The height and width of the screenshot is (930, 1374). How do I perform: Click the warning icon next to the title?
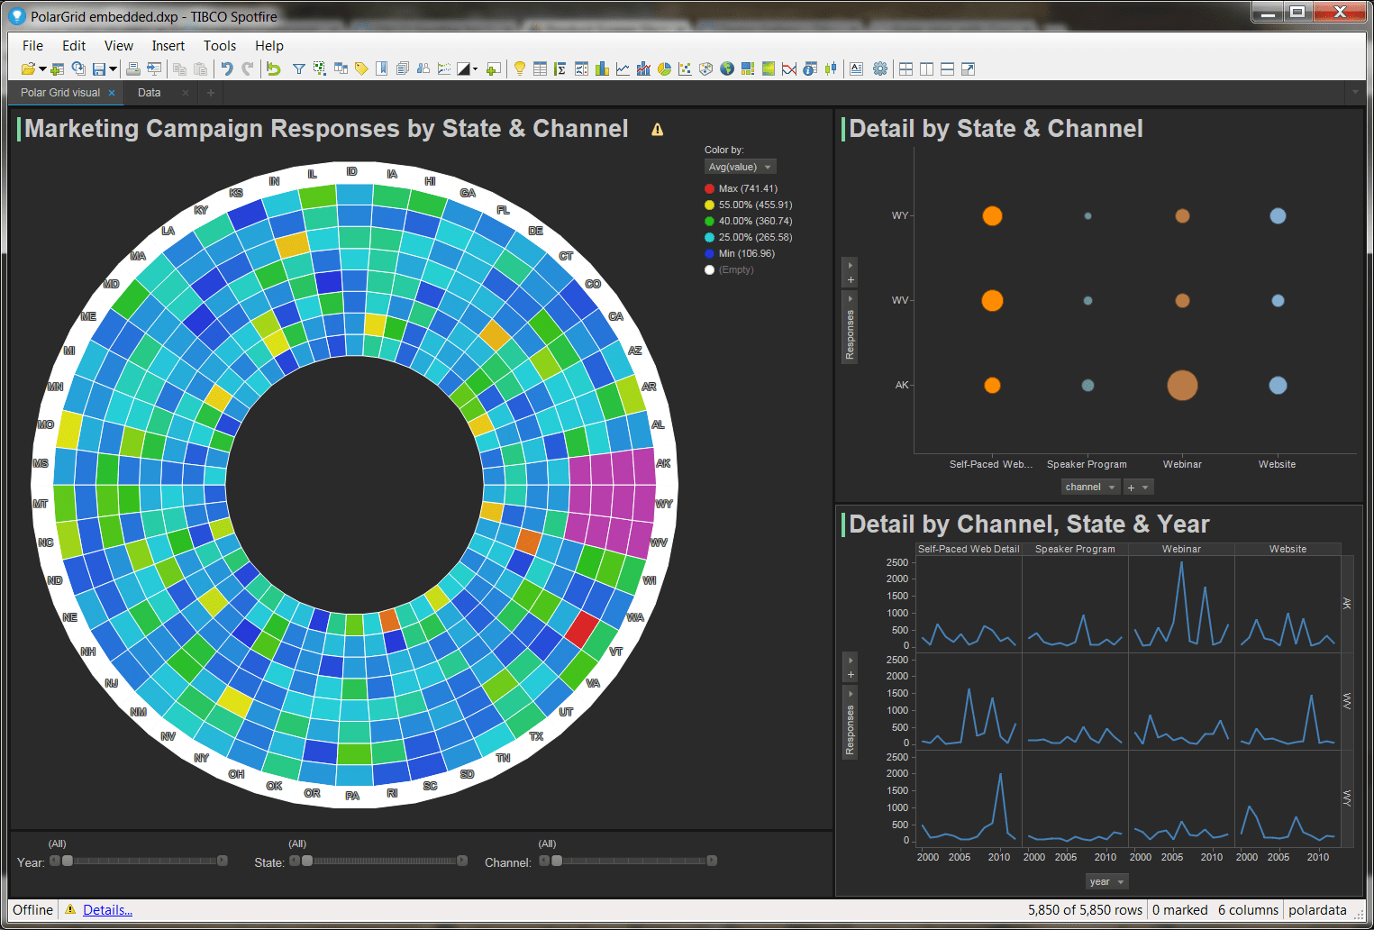pyautogui.click(x=657, y=129)
